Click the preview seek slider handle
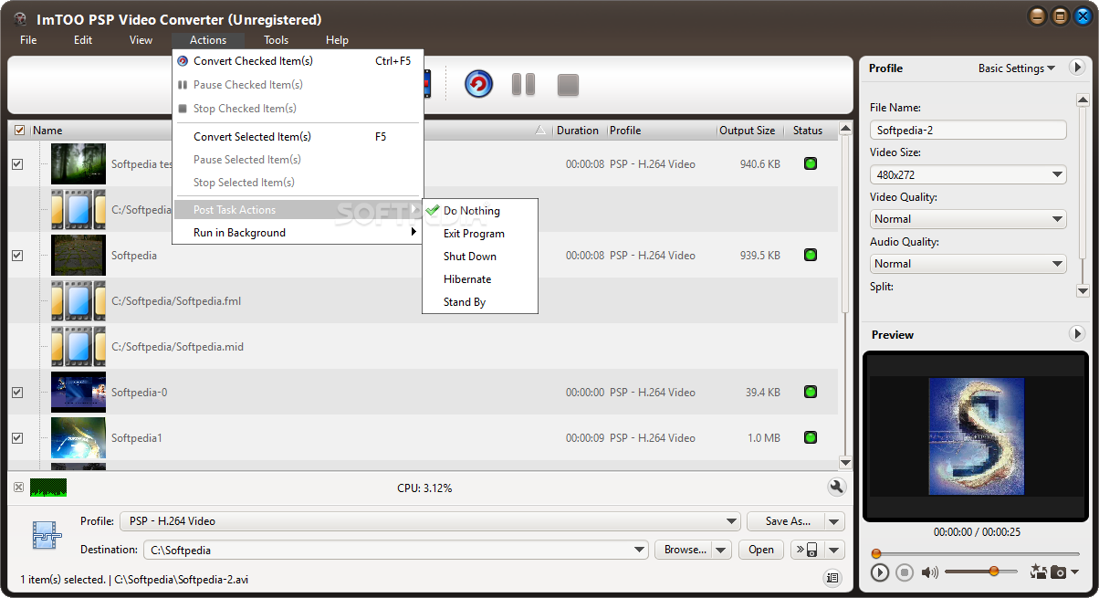1099x598 pixels. 876,553
